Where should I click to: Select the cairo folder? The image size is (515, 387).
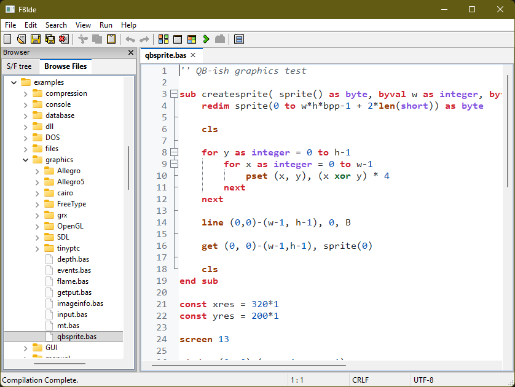tap(65, 193)
